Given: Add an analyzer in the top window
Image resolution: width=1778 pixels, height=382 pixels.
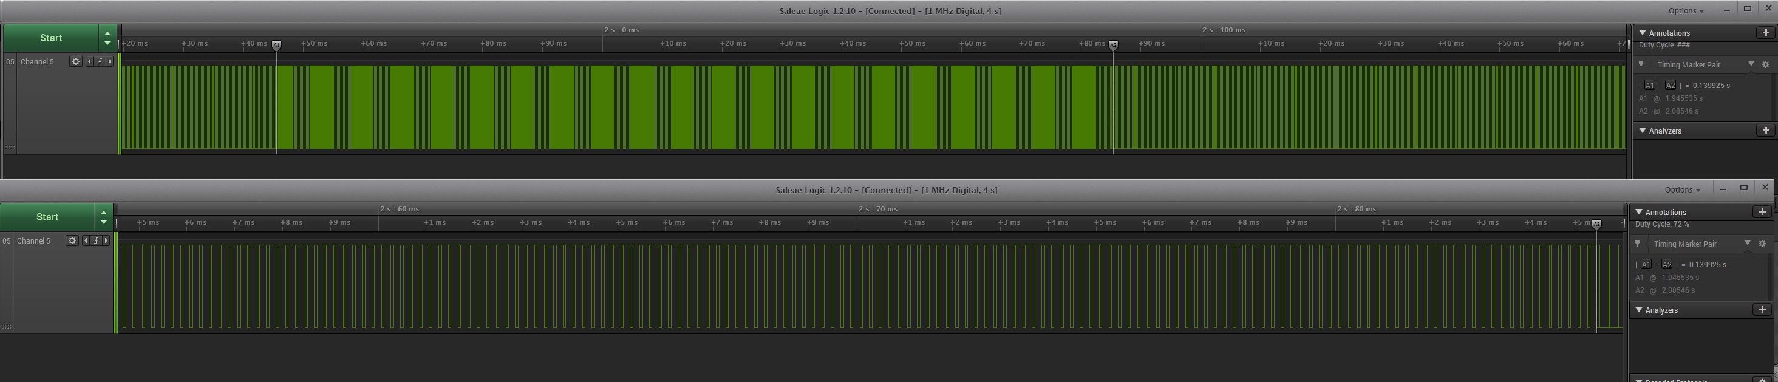Looking at the screenshot, I should pyautogui.click(x=1766, y=131).
